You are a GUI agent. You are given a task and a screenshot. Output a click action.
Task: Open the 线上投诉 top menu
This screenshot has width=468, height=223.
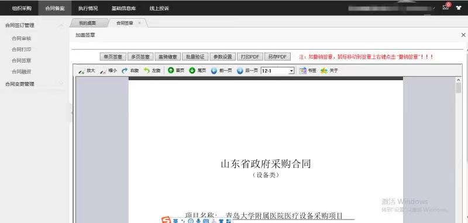[159, 8]
